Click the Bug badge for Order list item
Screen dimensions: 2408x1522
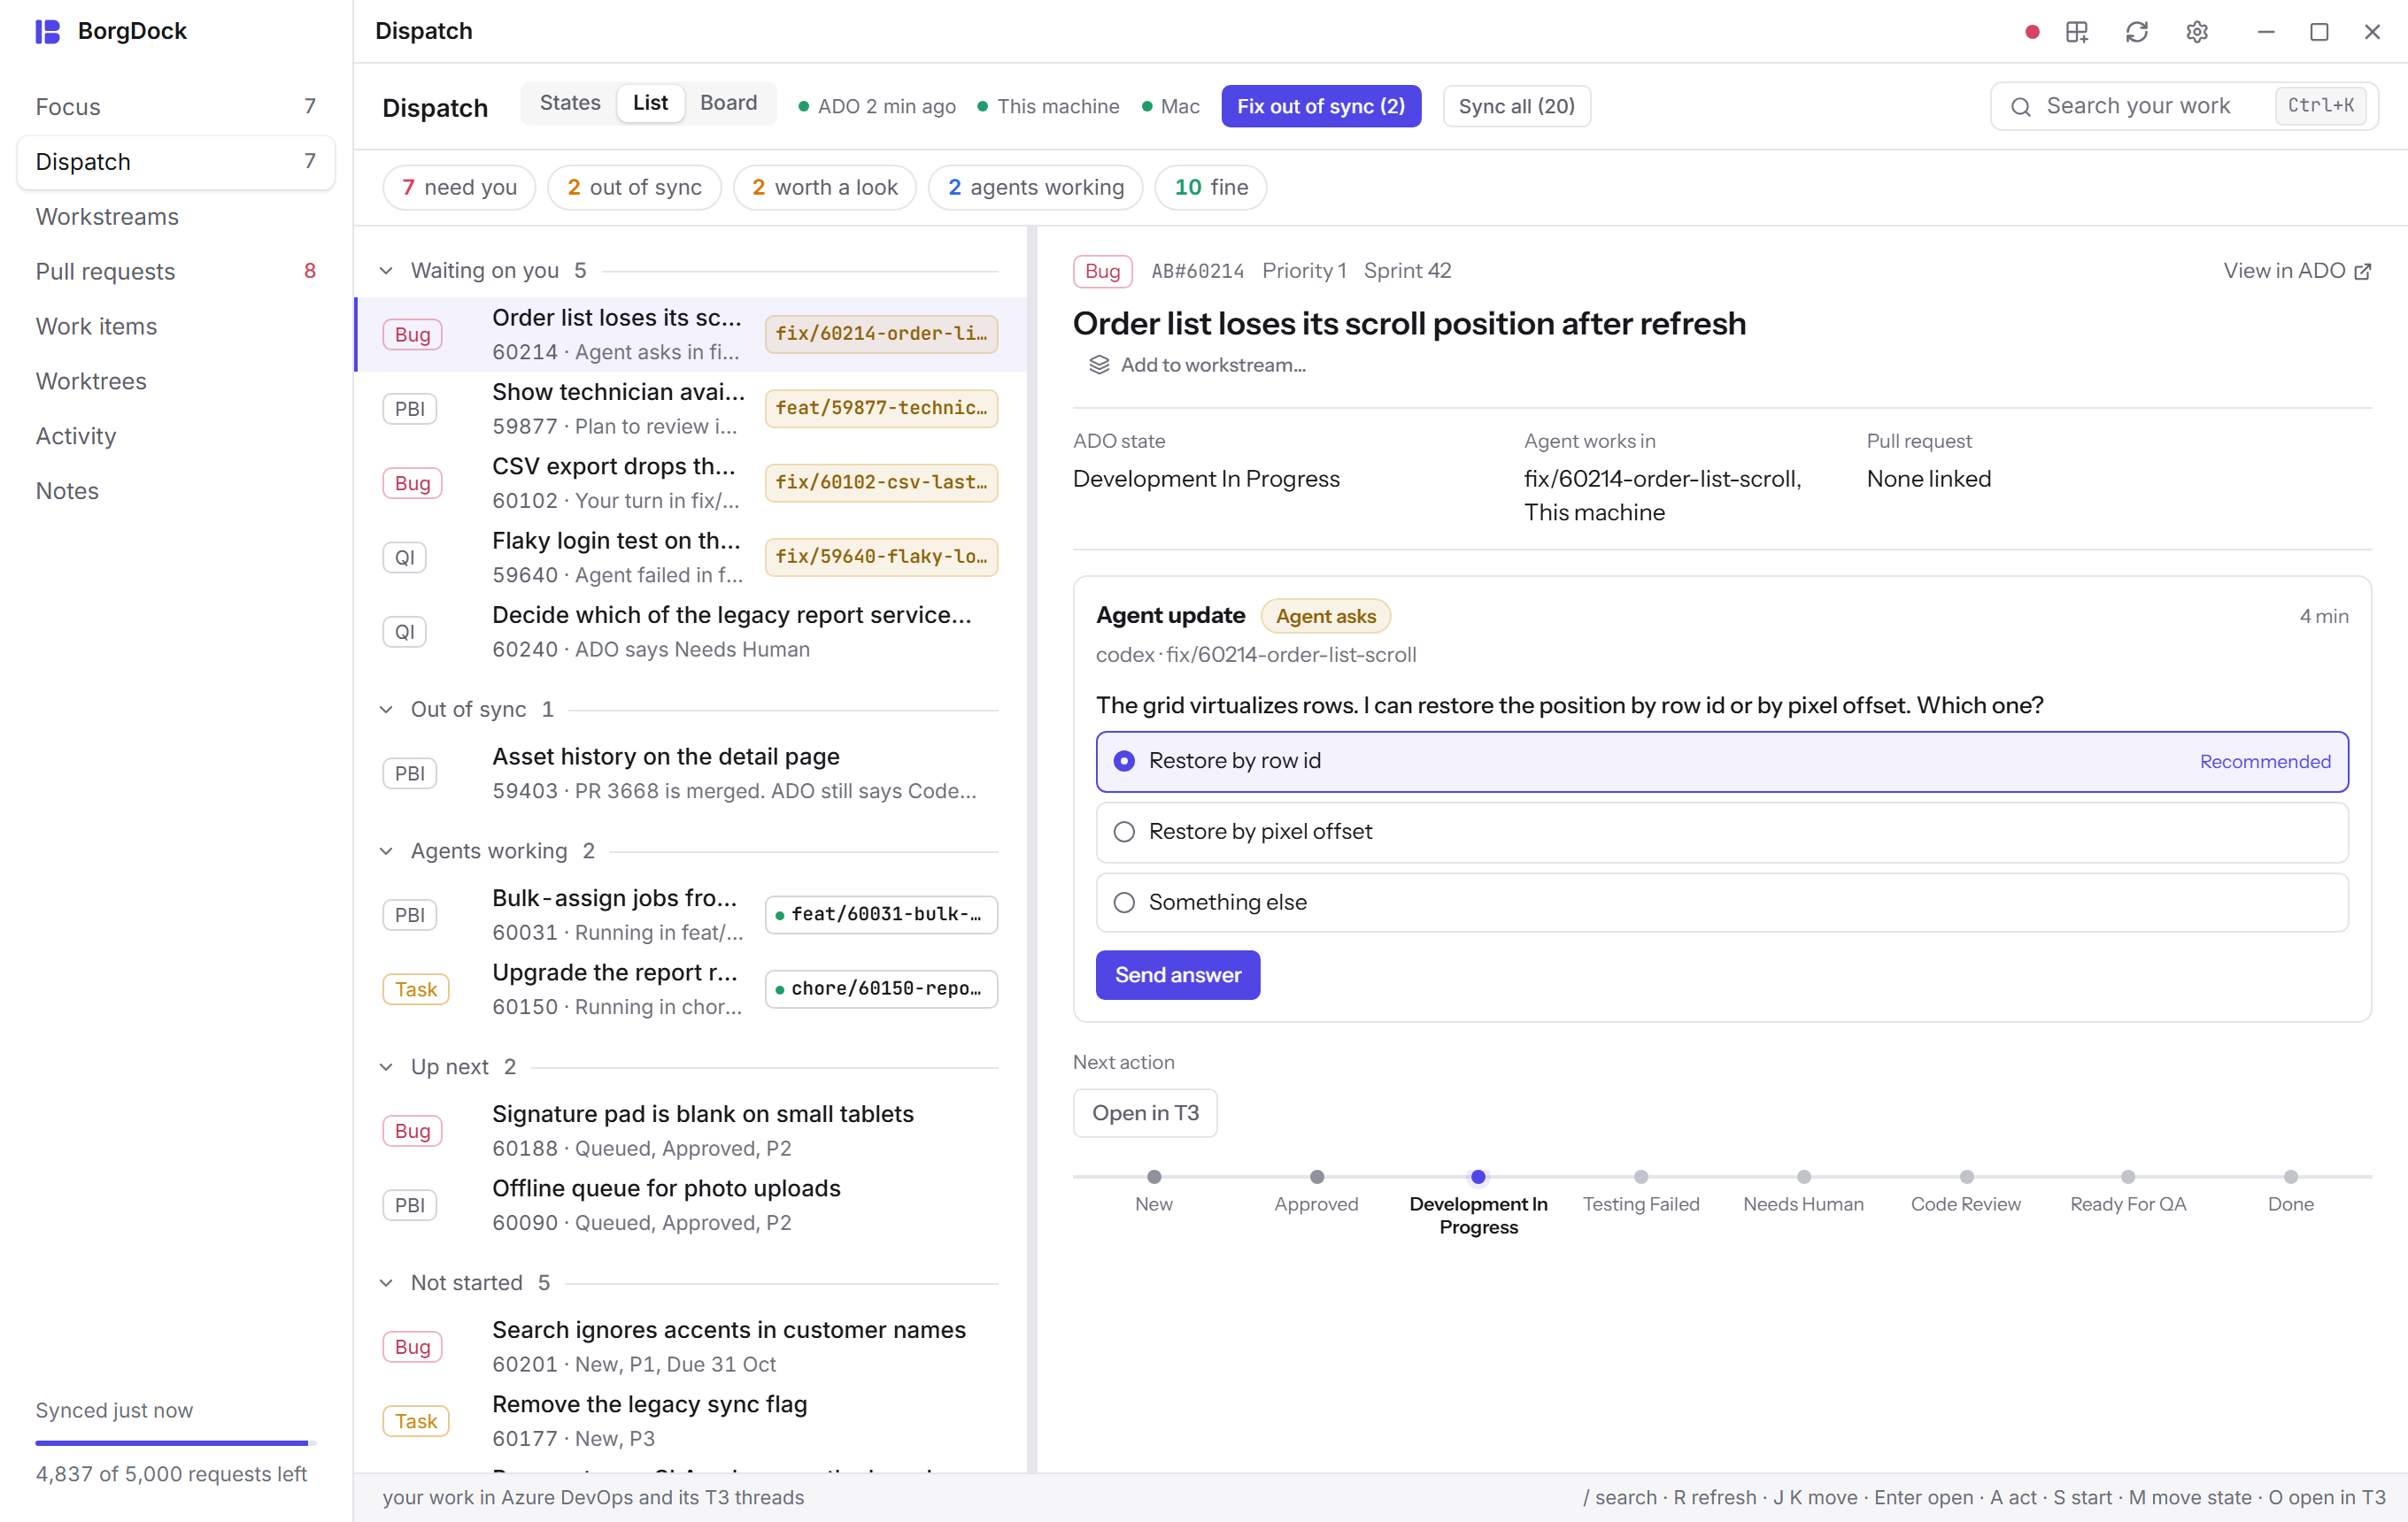pos(412,334)
